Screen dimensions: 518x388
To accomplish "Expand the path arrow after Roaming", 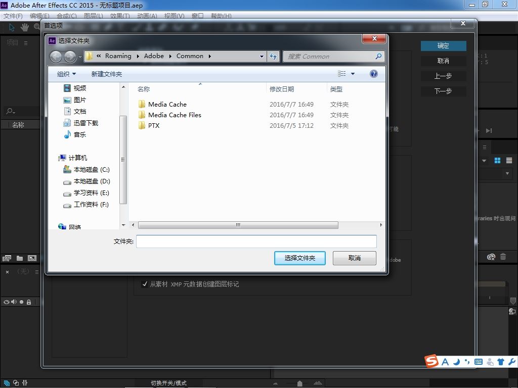I will (138, 56).
